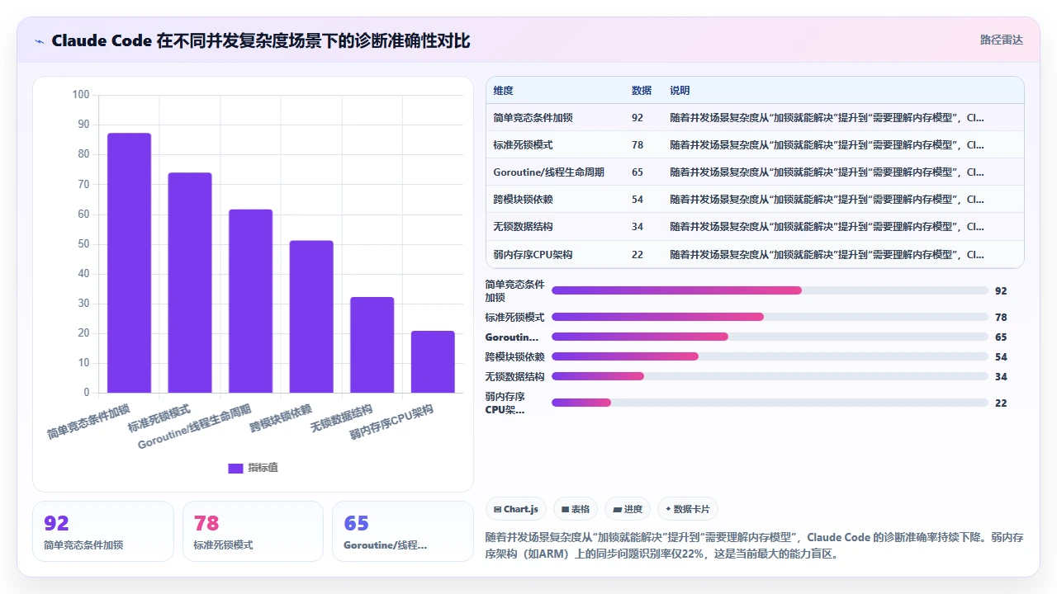This screenshot has height=594, width=1057.
Task: Click the value 65 in the table
Action: (638, 172)
